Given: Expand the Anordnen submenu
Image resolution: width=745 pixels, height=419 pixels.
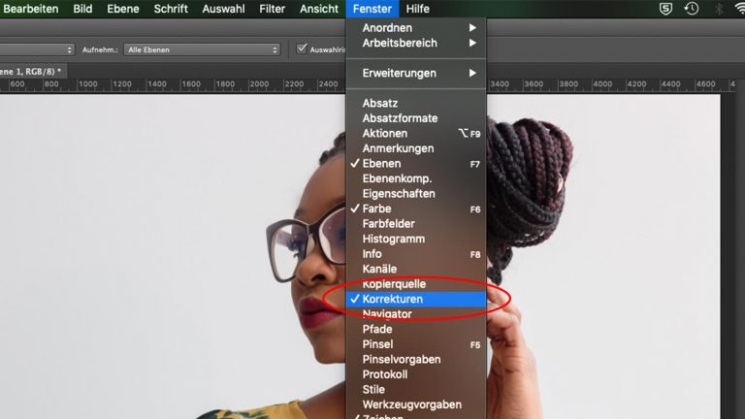Looking at the screenshot, I should pos(416,27).
